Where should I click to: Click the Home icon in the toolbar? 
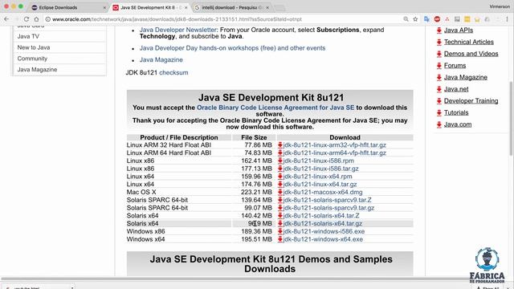point(36,19)
